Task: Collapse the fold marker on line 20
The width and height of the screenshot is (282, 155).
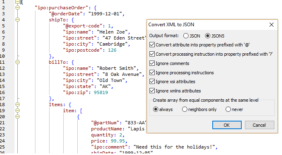Action: click(x=17, y=117)
